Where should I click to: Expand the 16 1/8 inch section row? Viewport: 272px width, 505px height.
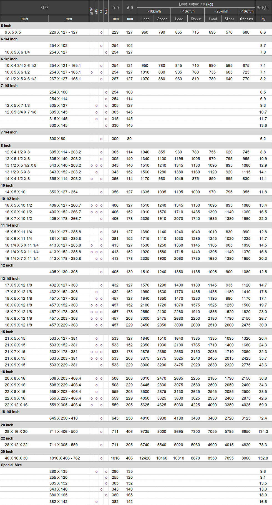[10, 412]
